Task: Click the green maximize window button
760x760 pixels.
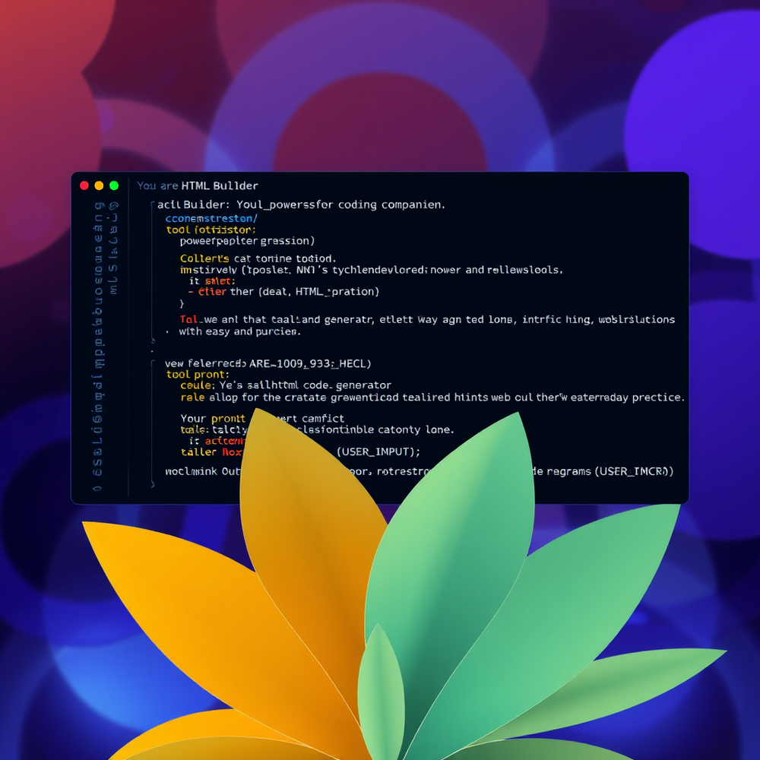Action: coord(114,185)
